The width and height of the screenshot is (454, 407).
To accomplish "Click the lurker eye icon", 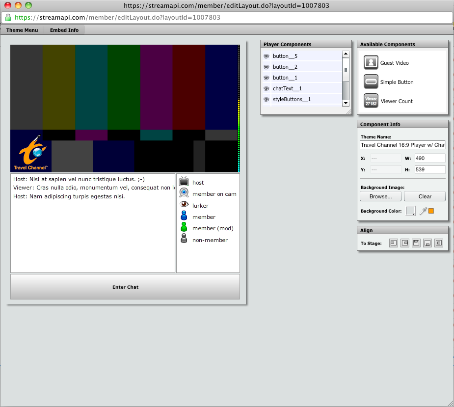I will click(184, 204).
